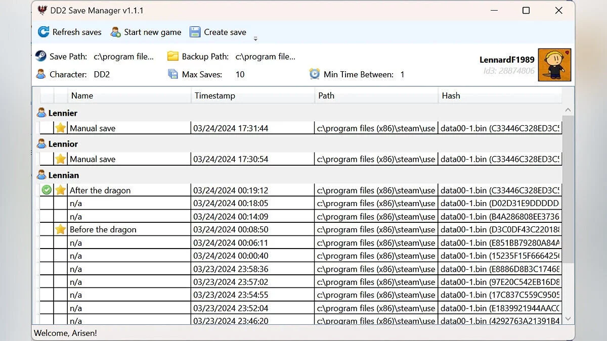Click the green checkmark on After the dragon
Image resolution: width=607 pixels, height=341 pixels.
(47, 190)
